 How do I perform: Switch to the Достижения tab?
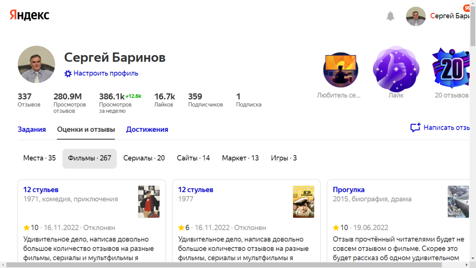[x=147, y=129]
